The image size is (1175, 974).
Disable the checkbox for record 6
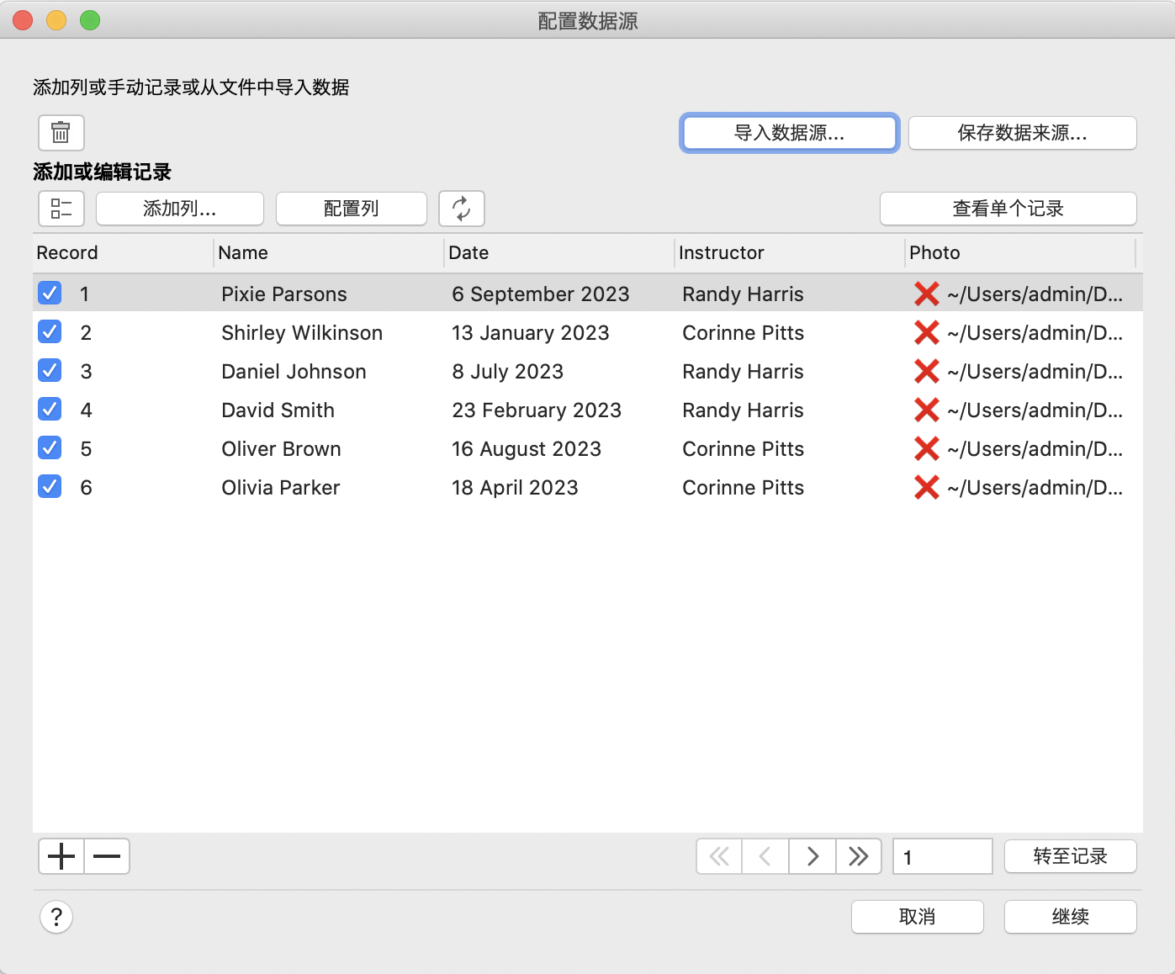50,487
